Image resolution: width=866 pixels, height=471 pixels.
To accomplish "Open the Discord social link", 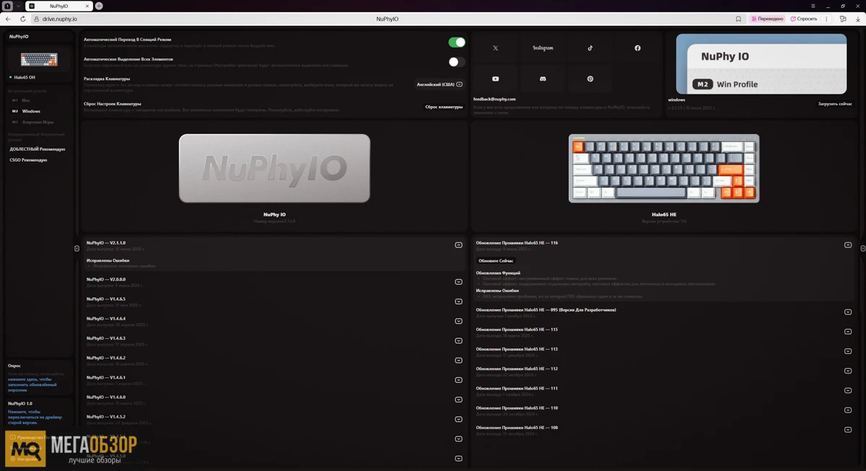I will point(543,79).
